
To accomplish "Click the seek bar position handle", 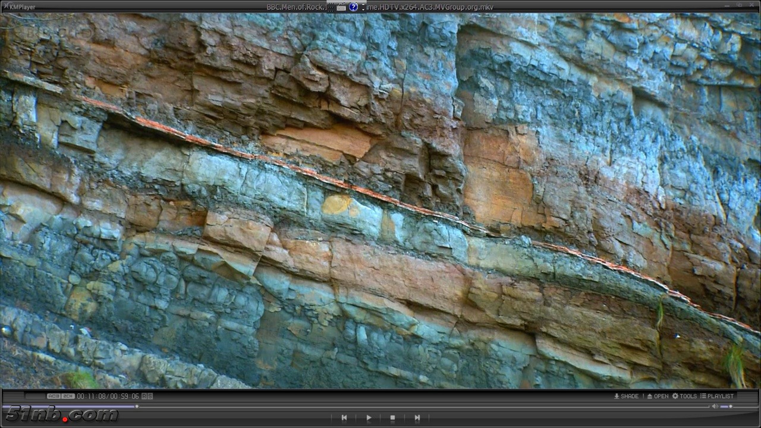I will coord(137,407).
